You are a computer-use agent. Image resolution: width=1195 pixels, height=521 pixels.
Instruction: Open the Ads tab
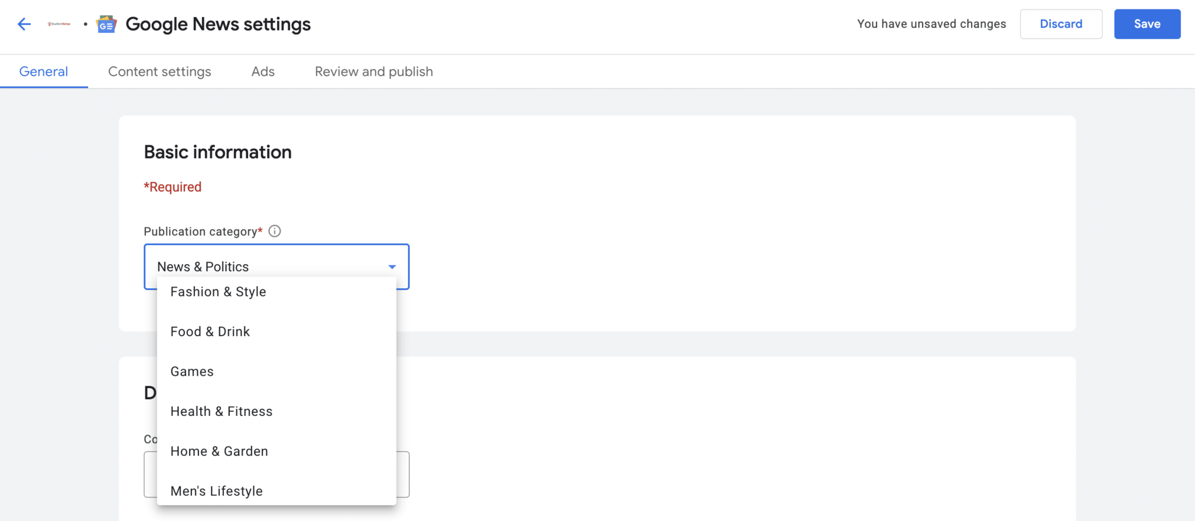click(263, 72)
